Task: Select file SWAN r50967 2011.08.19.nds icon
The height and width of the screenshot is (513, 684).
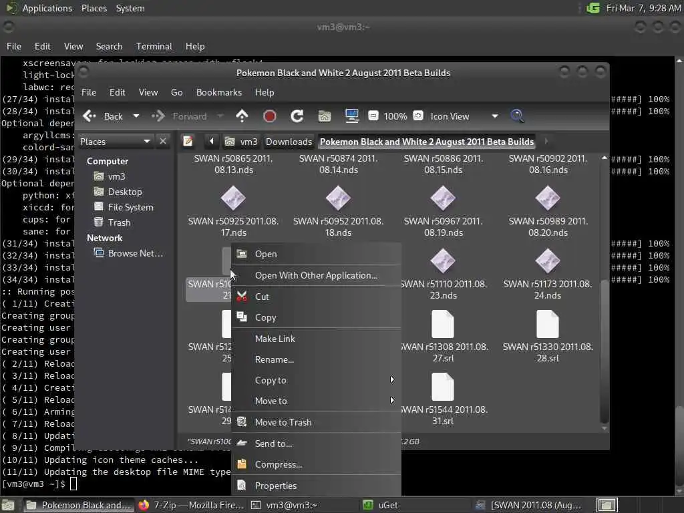Action: point(443,198)
